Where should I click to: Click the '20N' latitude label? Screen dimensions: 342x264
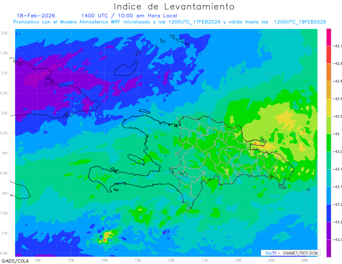(5, 113)
